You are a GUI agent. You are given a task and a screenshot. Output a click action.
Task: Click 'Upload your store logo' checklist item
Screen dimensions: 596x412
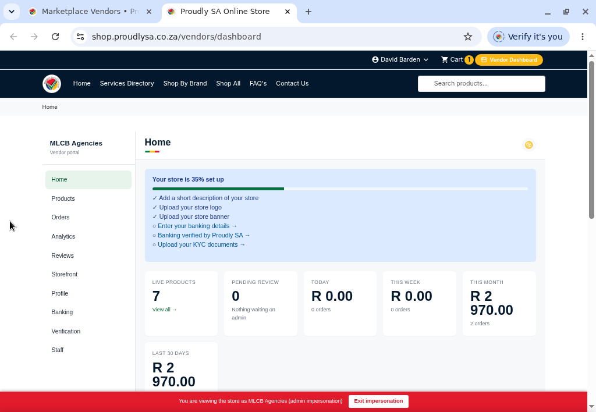tap(190, 208)
